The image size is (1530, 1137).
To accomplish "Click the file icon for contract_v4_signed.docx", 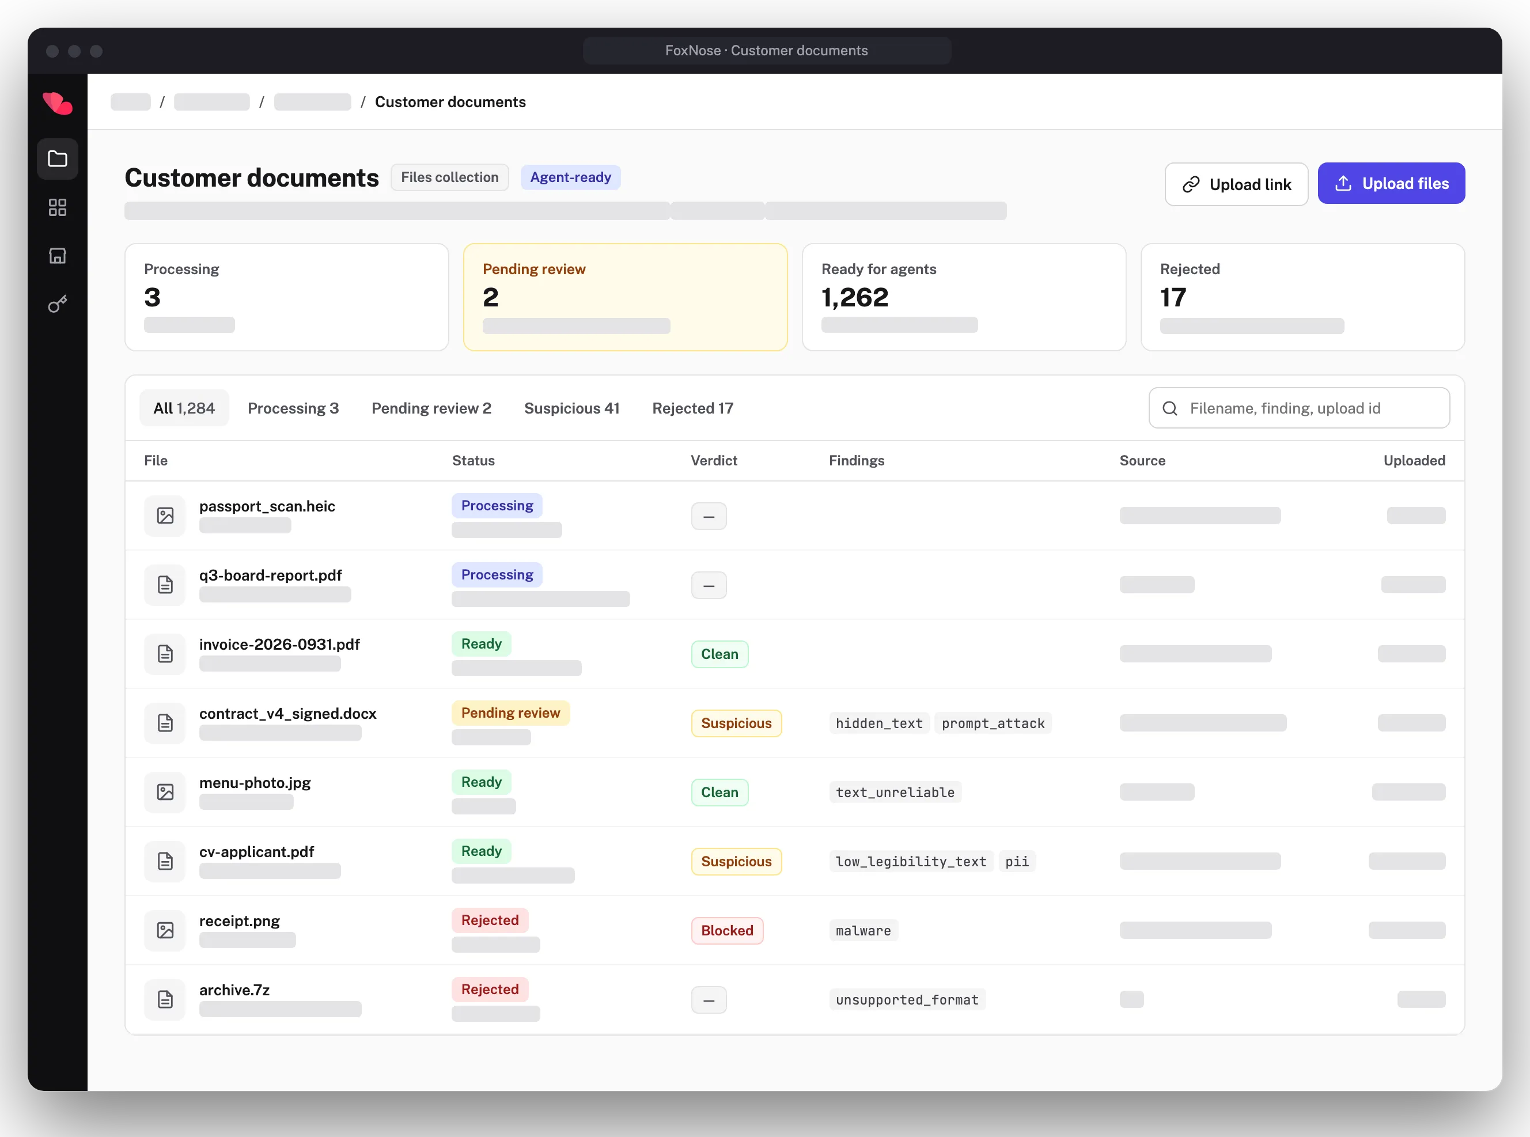I will point(165,723).
